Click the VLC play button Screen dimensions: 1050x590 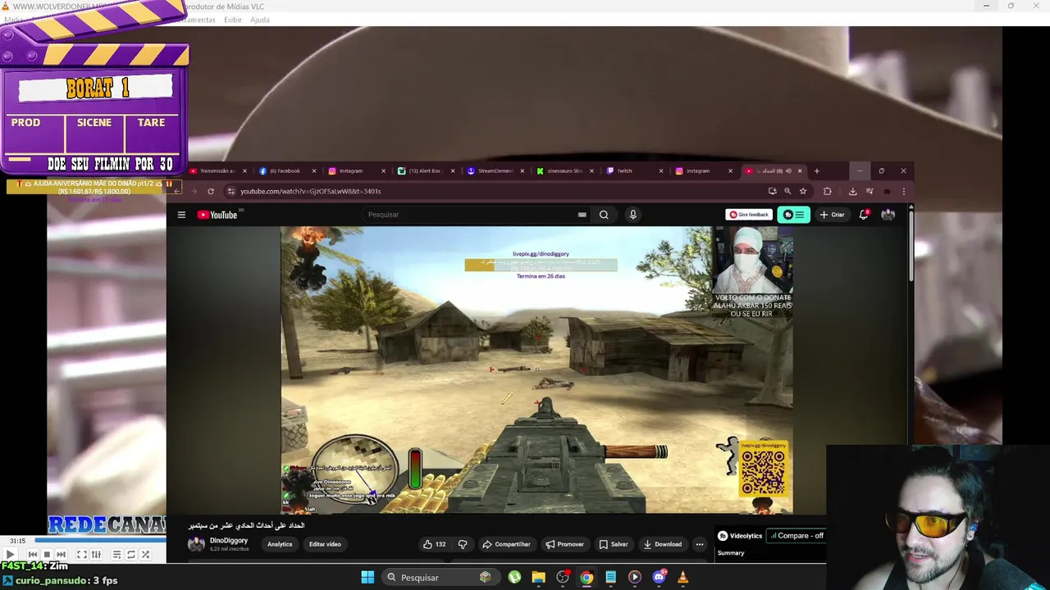pyautogui.click(x=11, y=555)
